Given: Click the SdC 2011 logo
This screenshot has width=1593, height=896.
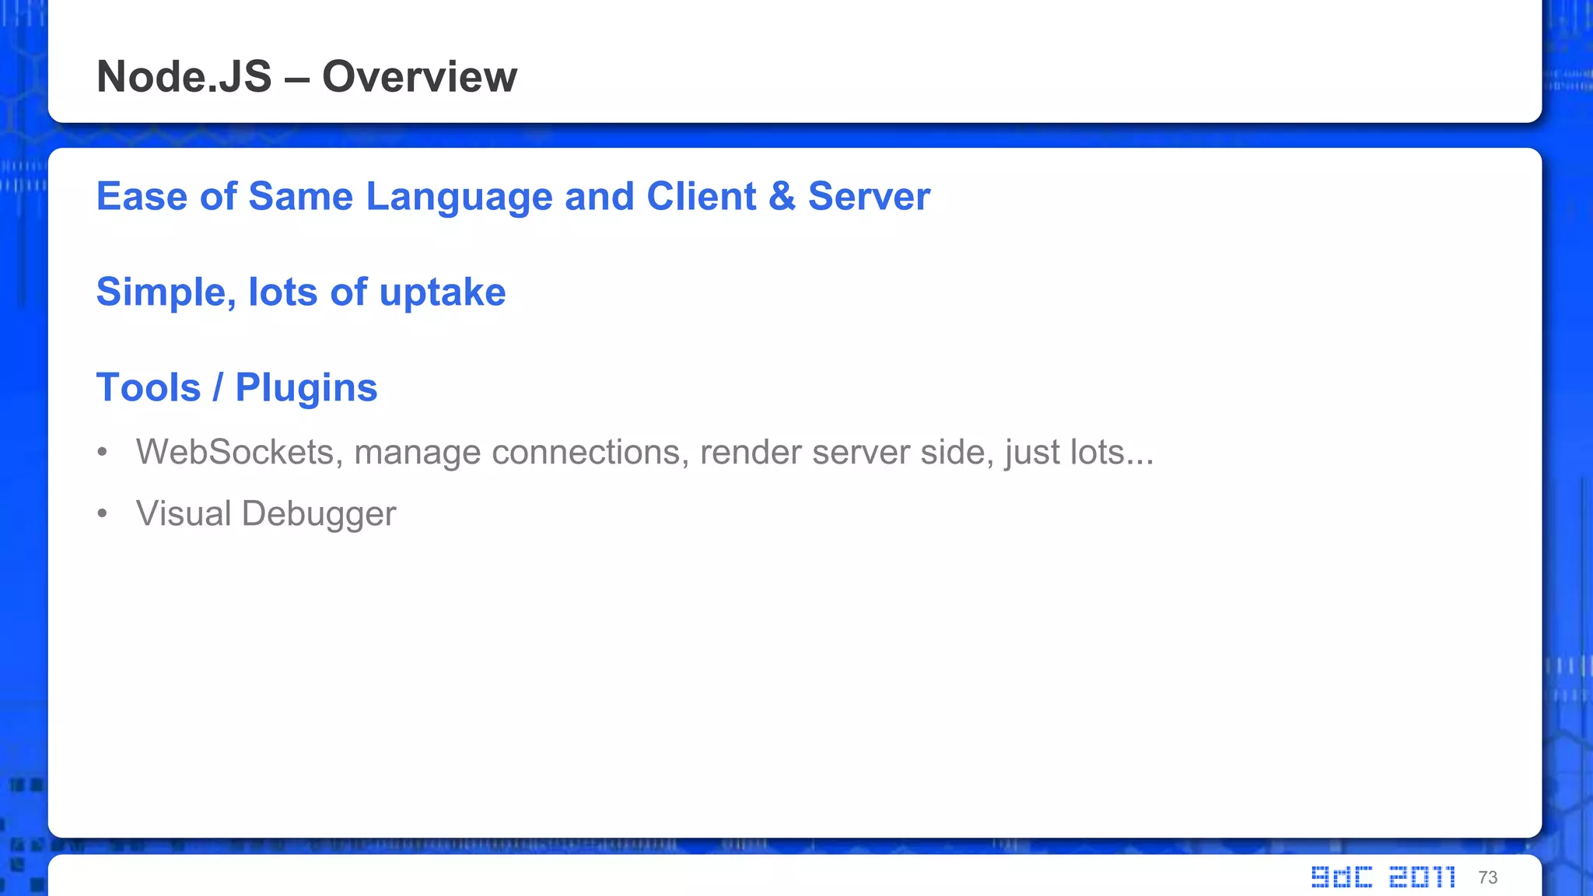Looking at the screenshot, I should (1383, 877).
